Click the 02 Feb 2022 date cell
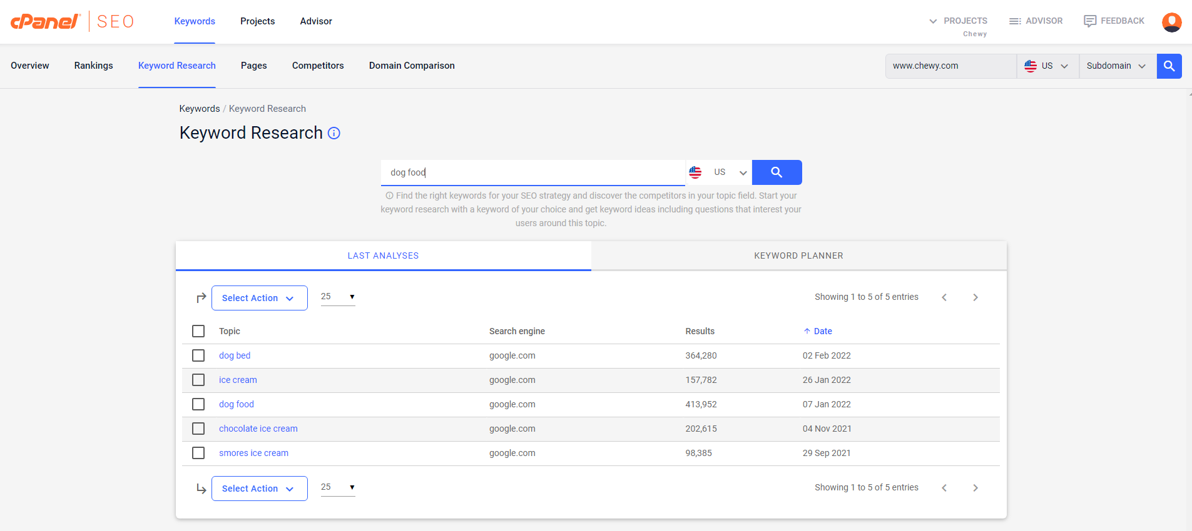 (x=827, y=355)
